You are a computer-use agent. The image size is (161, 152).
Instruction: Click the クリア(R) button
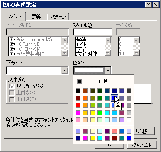pos(144,131)
